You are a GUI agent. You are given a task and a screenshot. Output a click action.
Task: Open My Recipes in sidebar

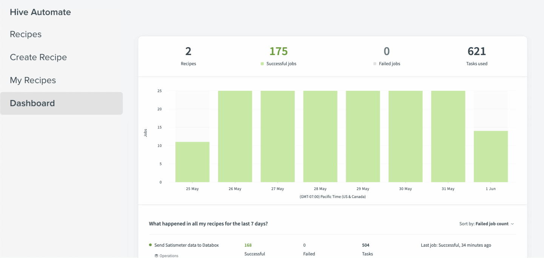(x=33, y=80)
